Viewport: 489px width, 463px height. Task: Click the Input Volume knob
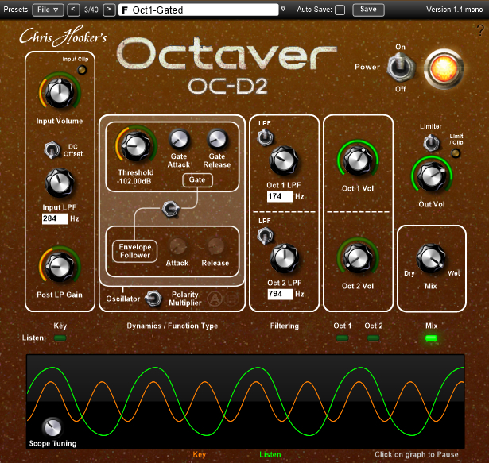[x=58, y=93]
